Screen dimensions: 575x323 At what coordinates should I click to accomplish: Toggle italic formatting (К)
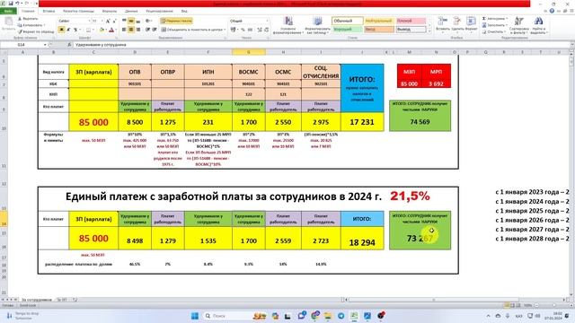pos(68,30)
